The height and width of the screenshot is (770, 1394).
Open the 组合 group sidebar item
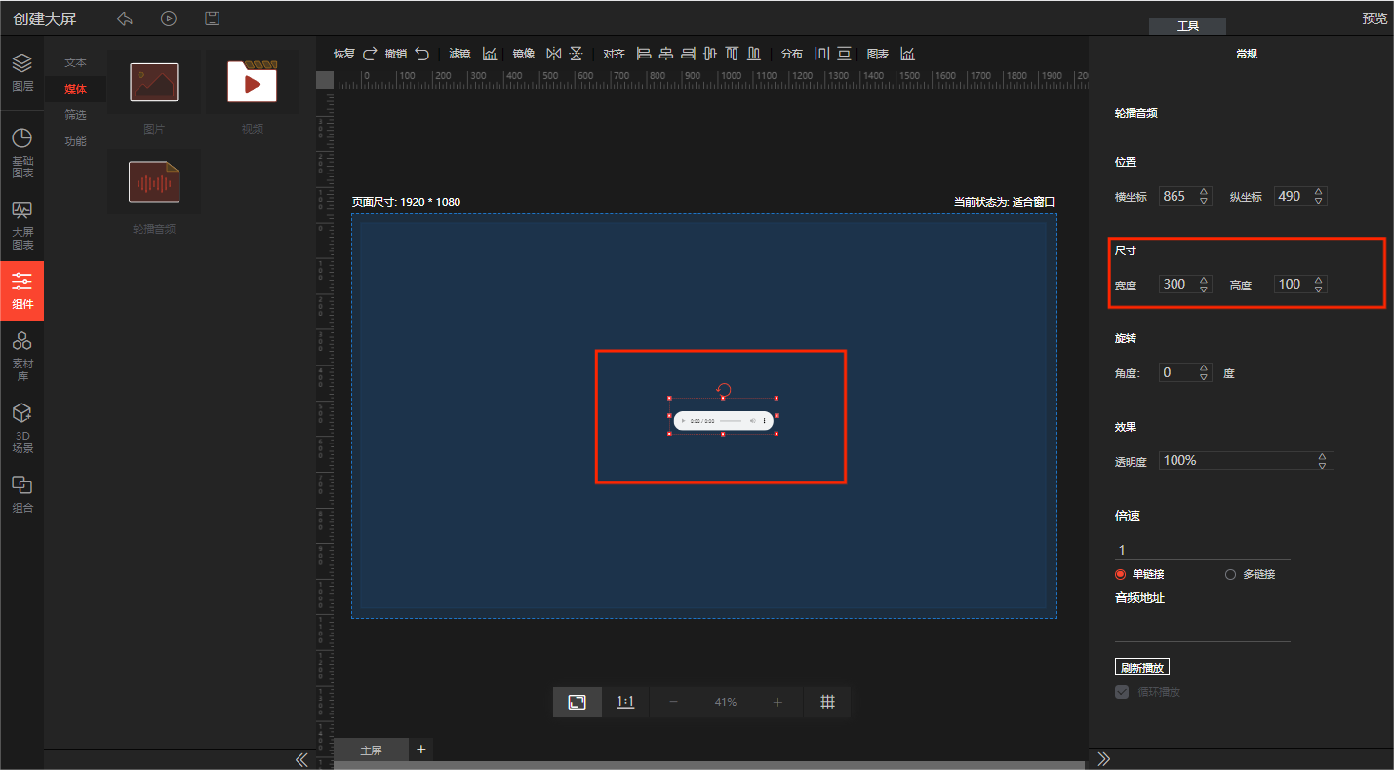click(x=22, y=494)
